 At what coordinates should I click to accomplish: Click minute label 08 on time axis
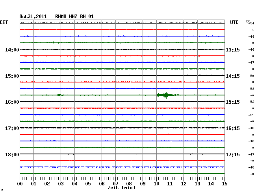point(129,184)
